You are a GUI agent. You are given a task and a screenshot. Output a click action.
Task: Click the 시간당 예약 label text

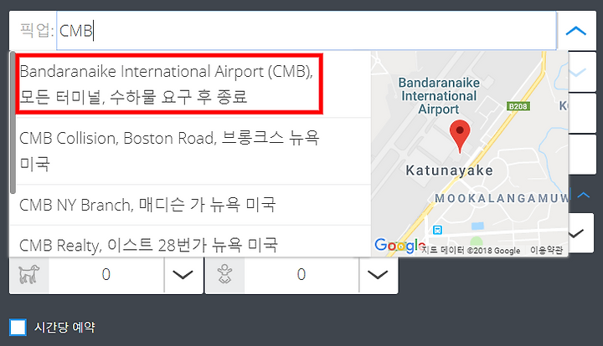point(64,328)
